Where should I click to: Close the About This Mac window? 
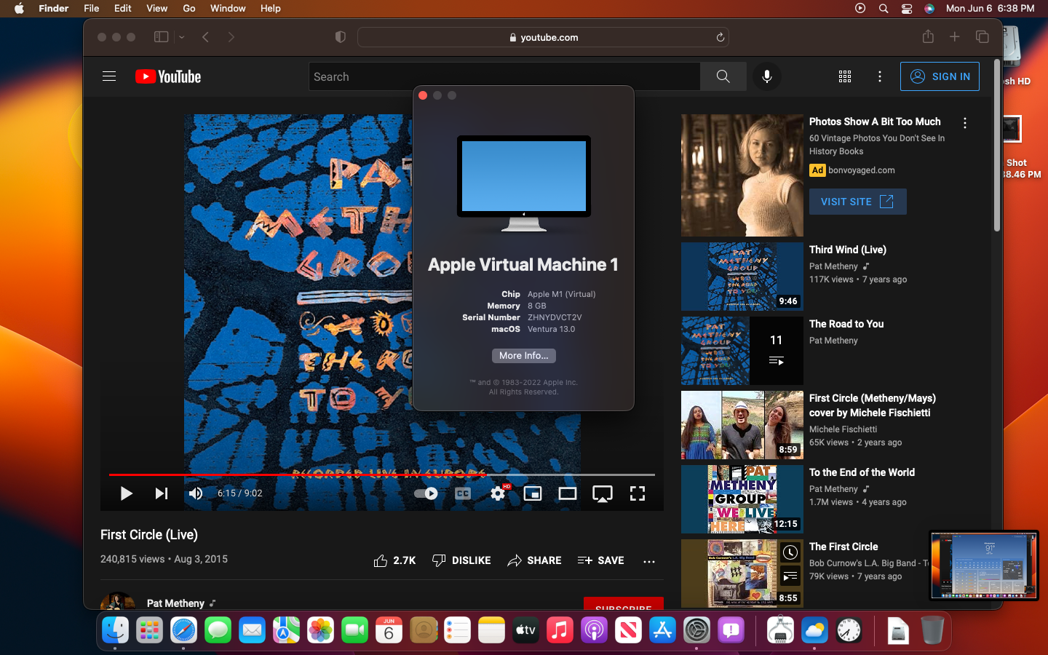pos(423,95)
